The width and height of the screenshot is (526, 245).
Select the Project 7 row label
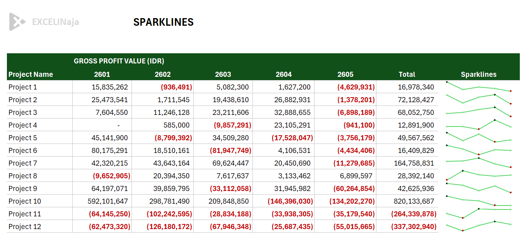click(23, 163)
